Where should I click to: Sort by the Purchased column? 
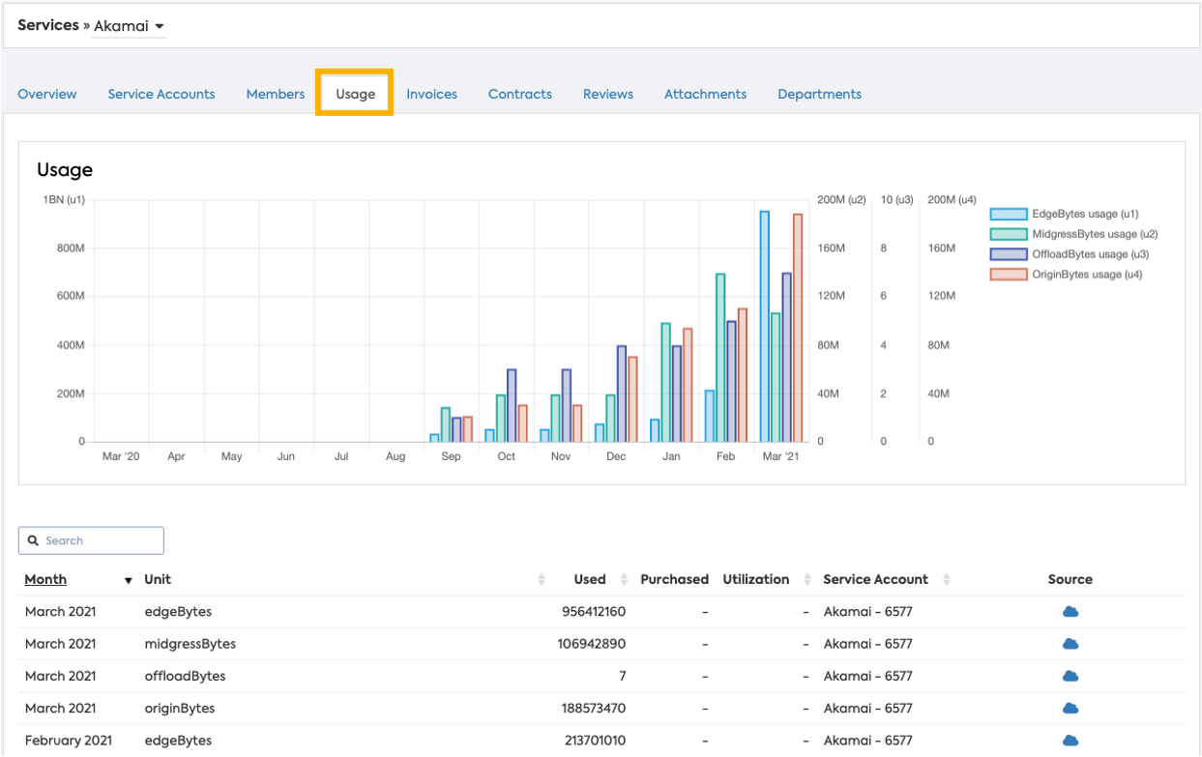[674, 579]
